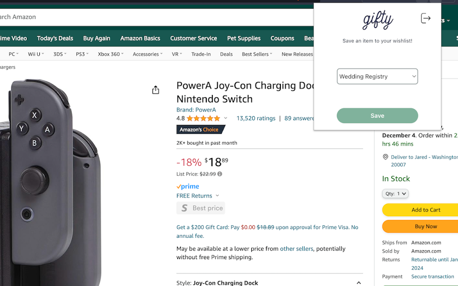Click the Prime logo badge
Viewport: 458px width, 286px height.
click(x=188, y=186)
